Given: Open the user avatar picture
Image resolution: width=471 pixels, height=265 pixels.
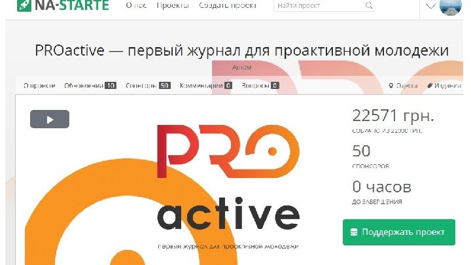Looking at the screenshot, I should click(x=450, y=7).
